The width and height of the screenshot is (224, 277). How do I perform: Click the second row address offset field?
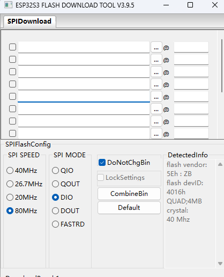(x=191, y=60)
